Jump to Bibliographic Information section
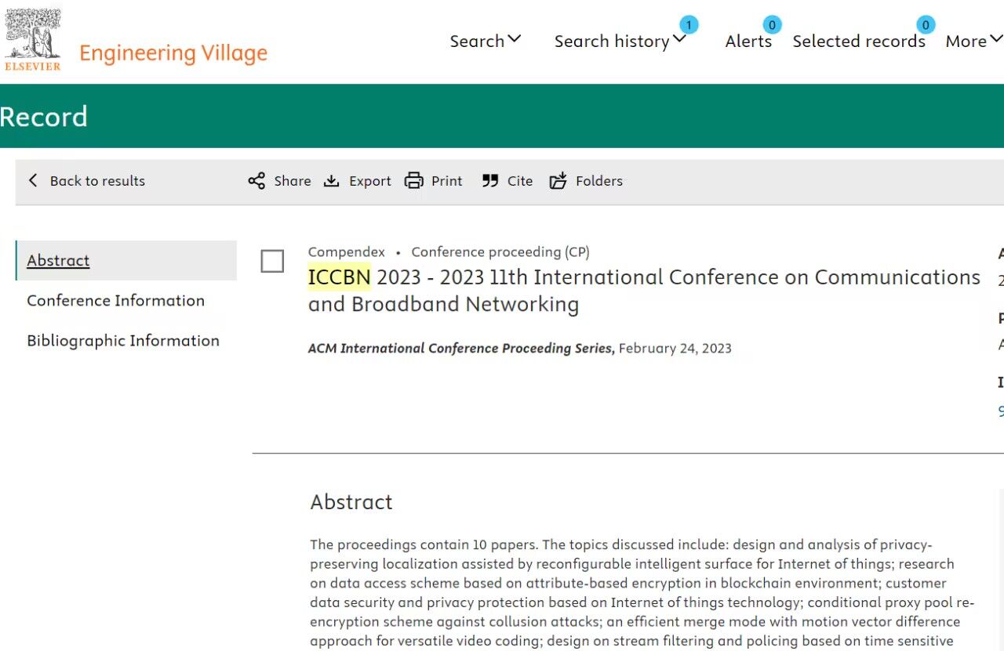Image resolution: width=1004 pixels, height=651 pixels. 123,341
